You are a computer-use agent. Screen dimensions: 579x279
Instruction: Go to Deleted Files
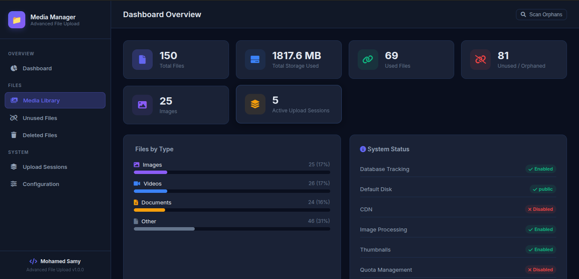point(55,135)
